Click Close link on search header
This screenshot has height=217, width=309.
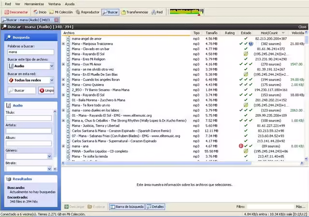point(302,27)
